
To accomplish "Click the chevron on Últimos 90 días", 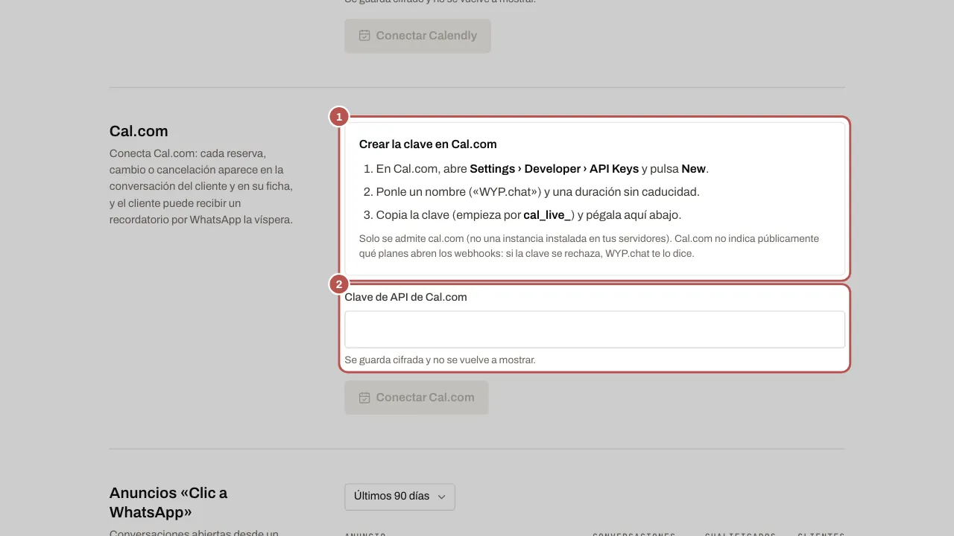I will coord(441,497).
